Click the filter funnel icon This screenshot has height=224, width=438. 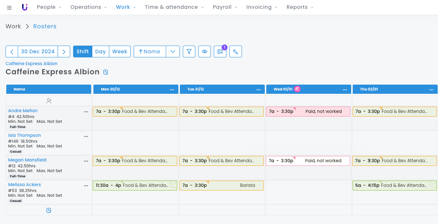point(189,51)
